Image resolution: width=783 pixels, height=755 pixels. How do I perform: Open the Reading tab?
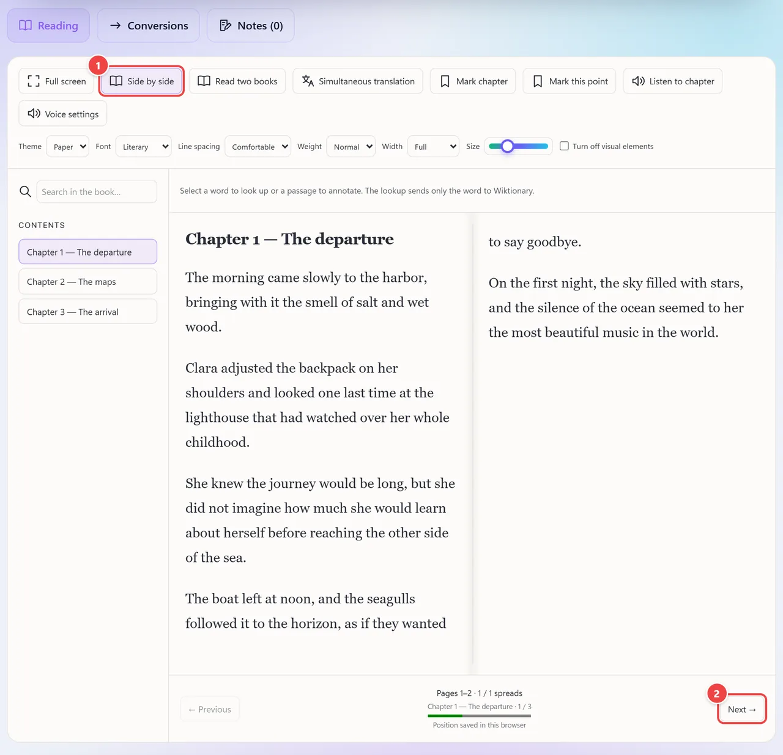tap(48, 26)
